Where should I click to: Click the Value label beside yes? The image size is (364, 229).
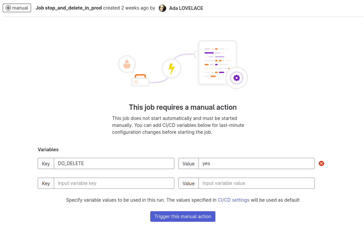[189, 163]
